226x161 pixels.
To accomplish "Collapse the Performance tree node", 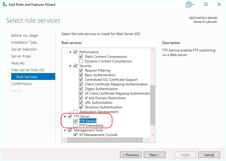I will click(70, 52).
